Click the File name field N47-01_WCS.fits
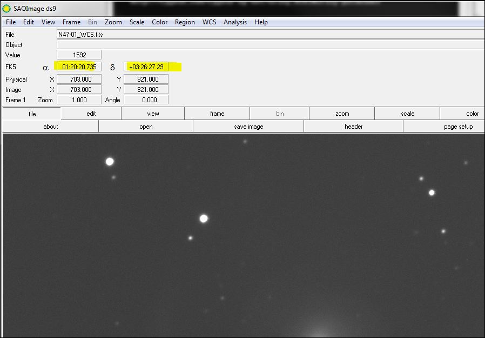This screenshot has height=338, width=485. (x=270, y=34)
